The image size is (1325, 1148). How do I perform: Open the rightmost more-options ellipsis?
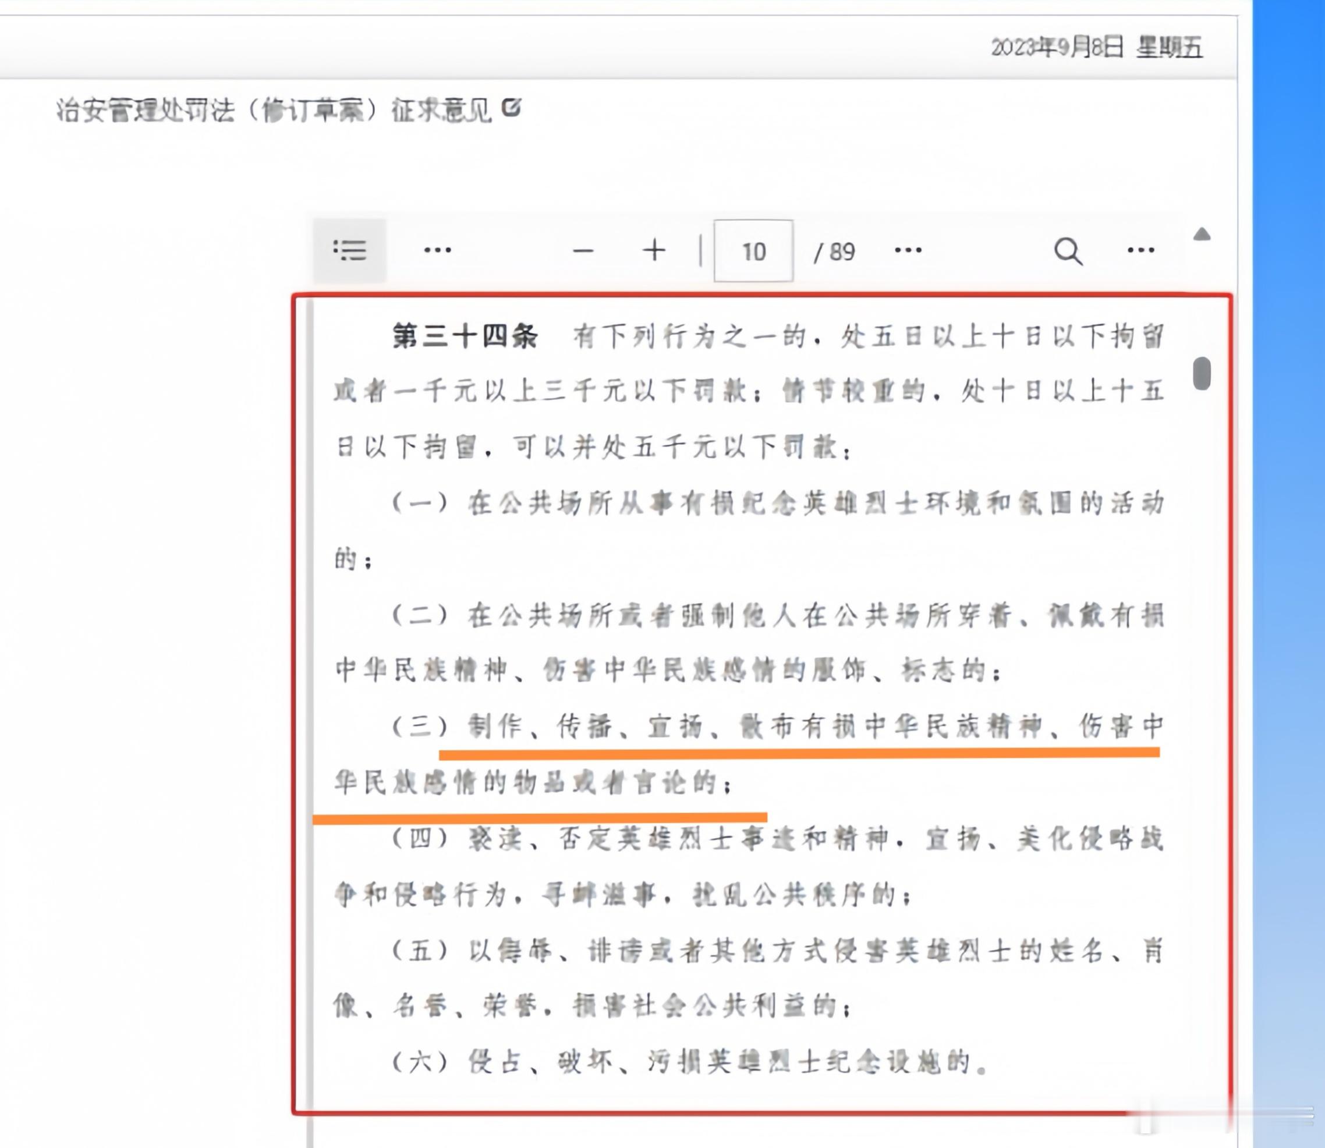(x=1141, y=250)
